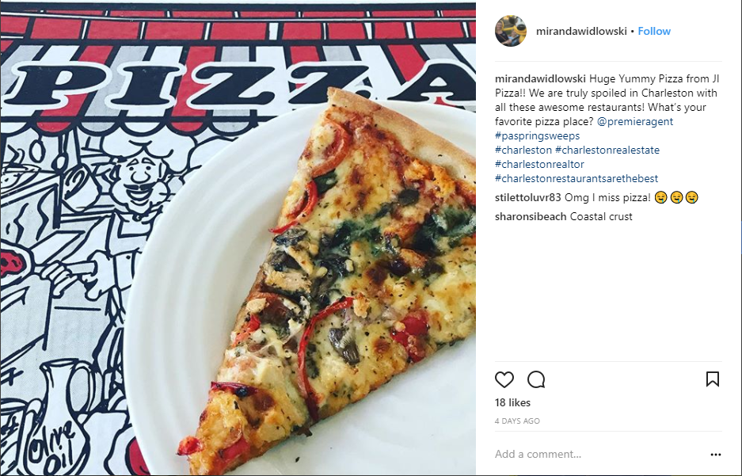Open the #charlestonrealestate hashtag
Image resolution: width=742 pixels, height=476 pixels.
click(607, 150)
